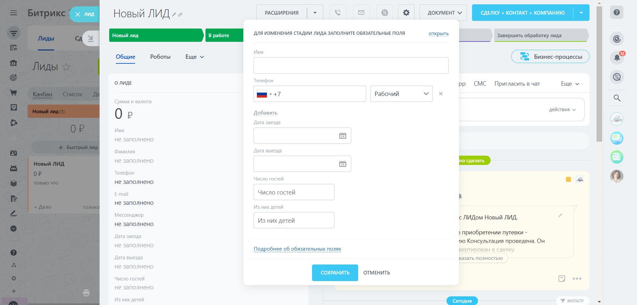Viewport: 637px width, 305px height.
Task: Open the three-dots menu on activity card
Action: 577,278
